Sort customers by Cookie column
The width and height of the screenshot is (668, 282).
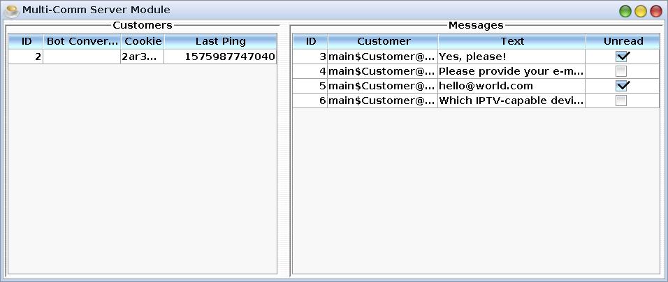coord(143,41)
